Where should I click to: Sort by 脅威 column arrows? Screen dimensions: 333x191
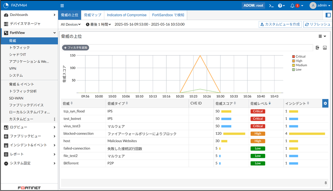coord(72,103)
